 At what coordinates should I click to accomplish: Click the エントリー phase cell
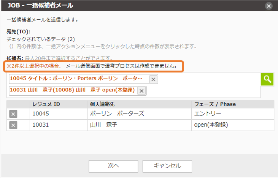233,114
